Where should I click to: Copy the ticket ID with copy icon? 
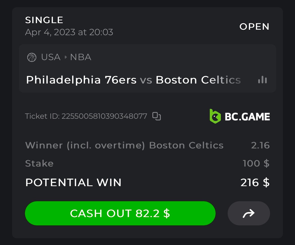point(157,116)
